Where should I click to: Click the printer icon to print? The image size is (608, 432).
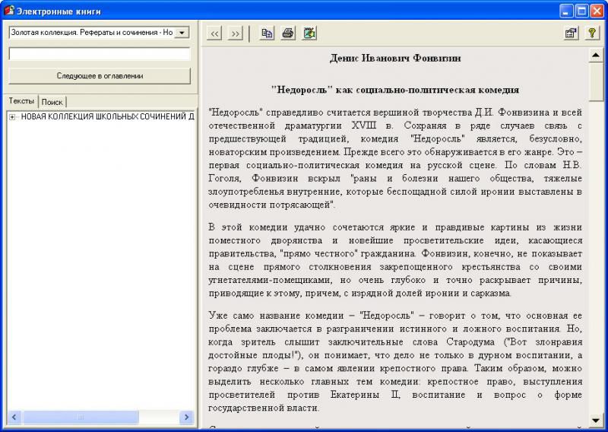point(288,33)
